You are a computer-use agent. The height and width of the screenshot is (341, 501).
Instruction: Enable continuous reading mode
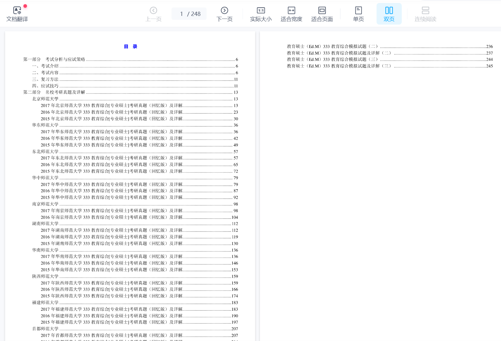(x=425, y=14)
